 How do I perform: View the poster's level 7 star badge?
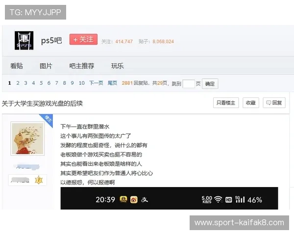coord(39,180)
